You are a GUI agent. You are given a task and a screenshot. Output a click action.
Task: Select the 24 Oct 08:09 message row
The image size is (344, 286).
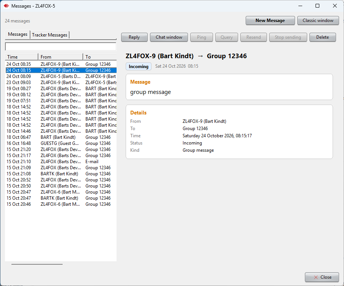tap(61, 76)
